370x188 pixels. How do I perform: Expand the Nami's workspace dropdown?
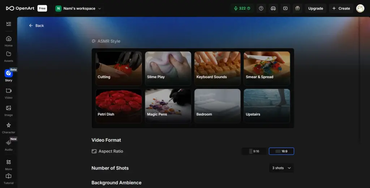78,8
